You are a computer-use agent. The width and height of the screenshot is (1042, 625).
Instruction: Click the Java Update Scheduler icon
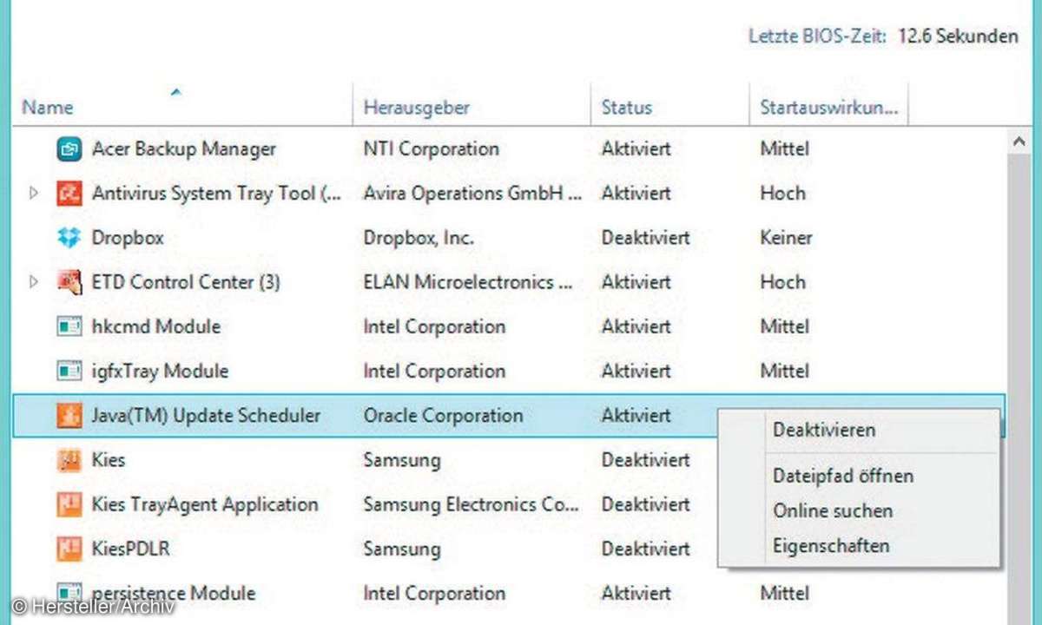click(69, 416)
